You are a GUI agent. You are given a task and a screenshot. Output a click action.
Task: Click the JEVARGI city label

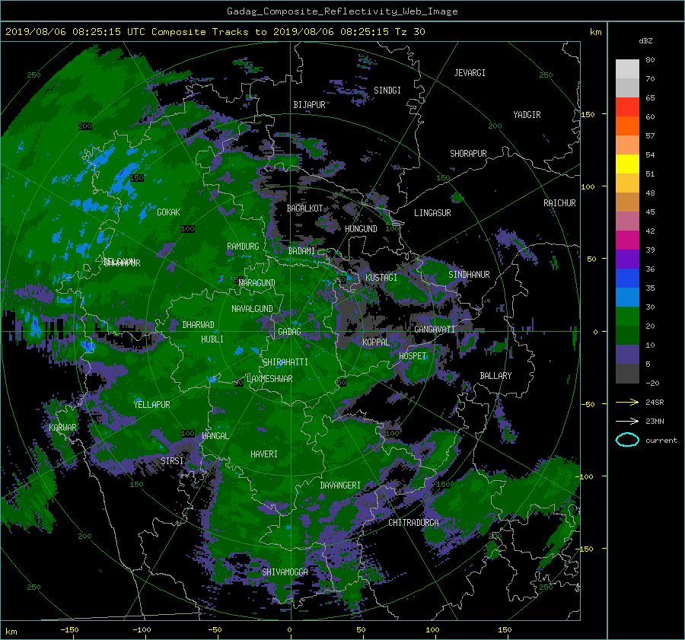pyautogui.click(x=470, y=73)
